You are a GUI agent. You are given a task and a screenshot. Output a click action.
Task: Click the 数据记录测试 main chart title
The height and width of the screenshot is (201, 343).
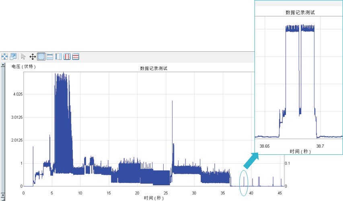pyautogui.click(x=154, y=69)
